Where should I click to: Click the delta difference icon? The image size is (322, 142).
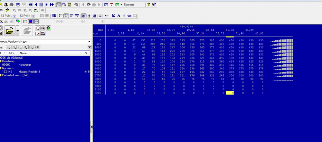(118, 16)
